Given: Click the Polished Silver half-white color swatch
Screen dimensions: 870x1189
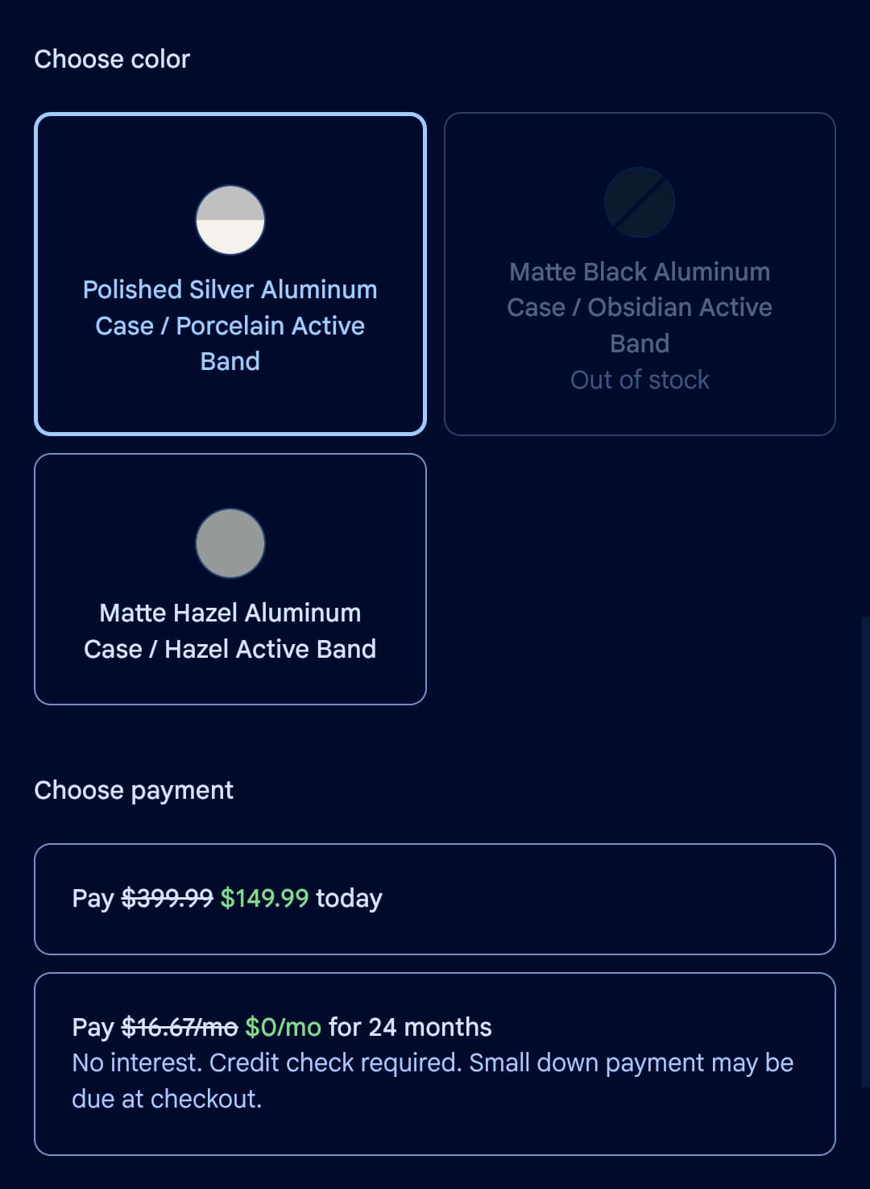Looking at the screenshot, I should [x=230, y=220].
